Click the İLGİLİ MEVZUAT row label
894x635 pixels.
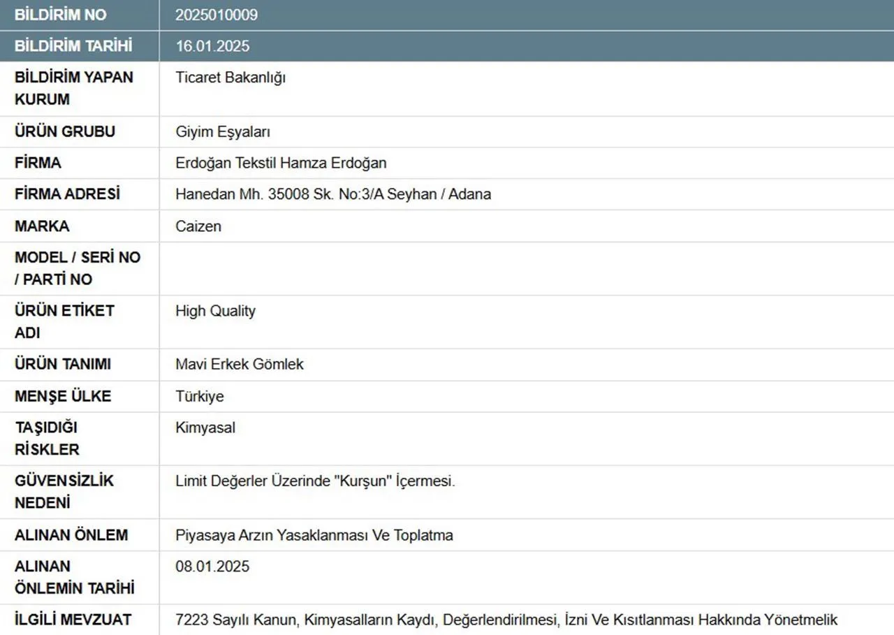73,620
